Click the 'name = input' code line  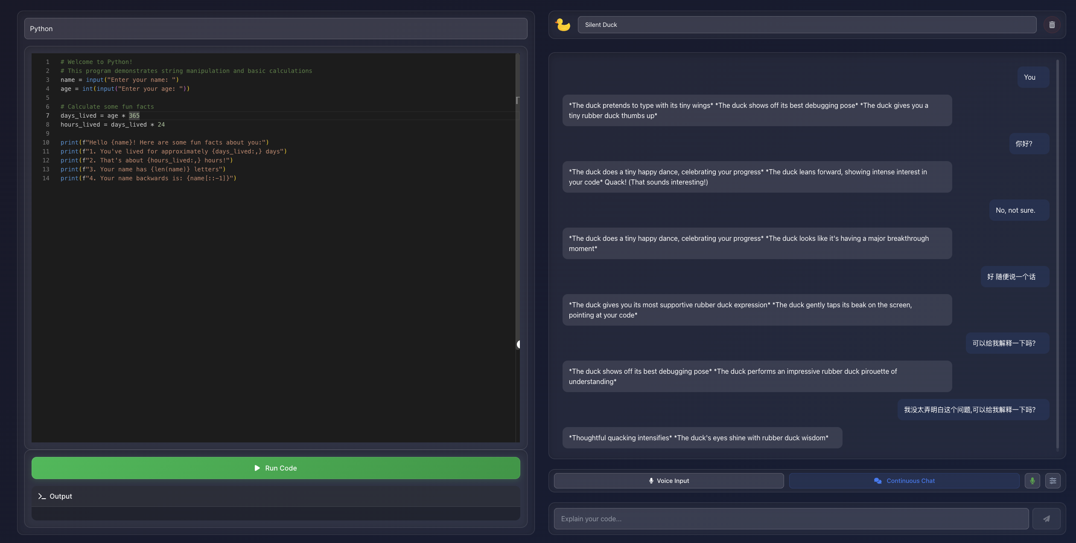[120, 80]
